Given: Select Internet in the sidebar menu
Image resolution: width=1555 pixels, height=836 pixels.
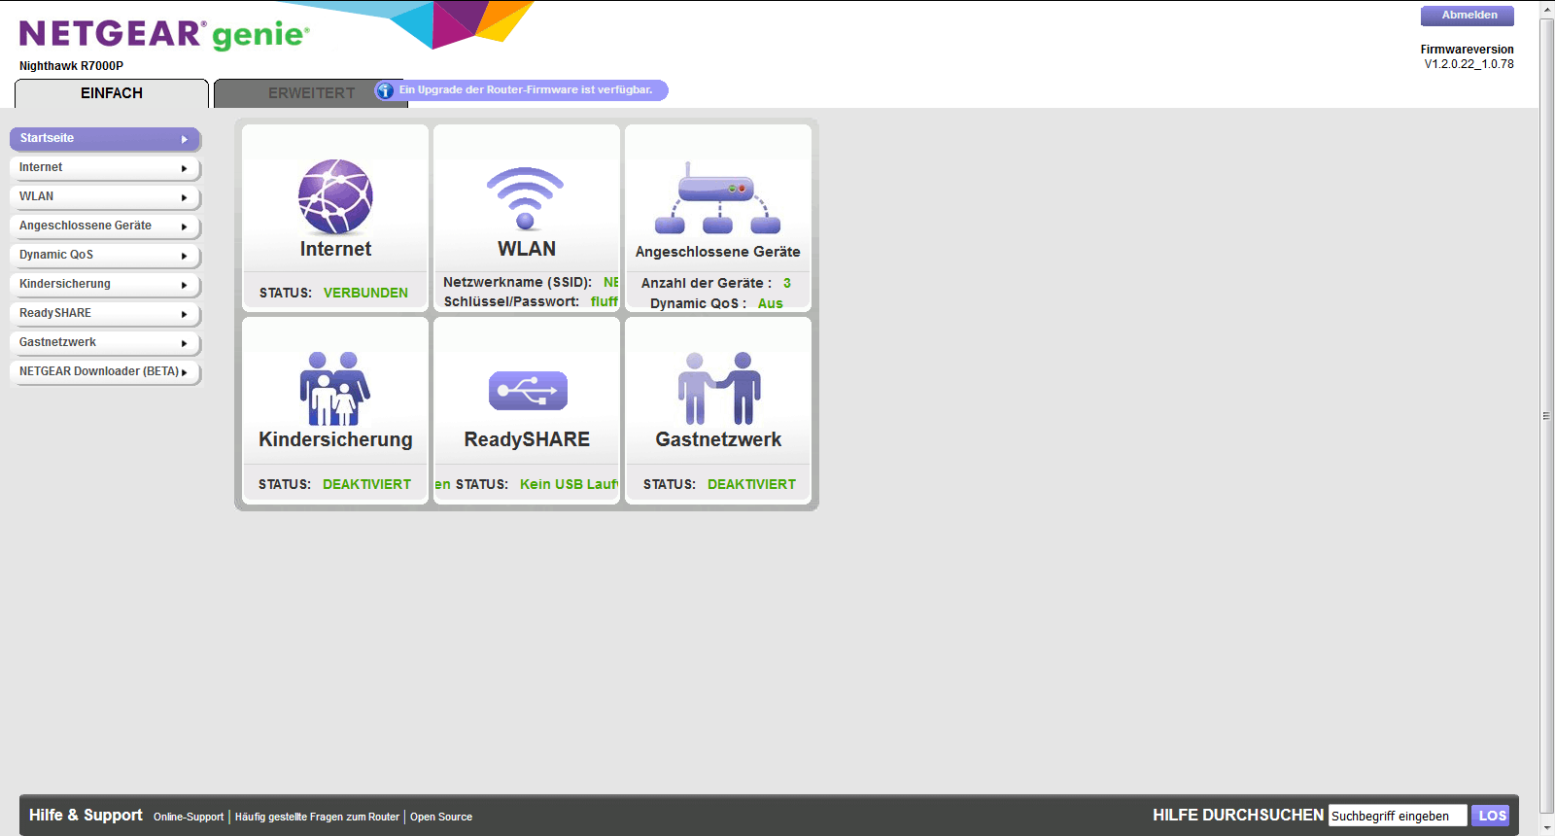Looking at the screenshot, I should pyautogui.click(x=105, y=168).
